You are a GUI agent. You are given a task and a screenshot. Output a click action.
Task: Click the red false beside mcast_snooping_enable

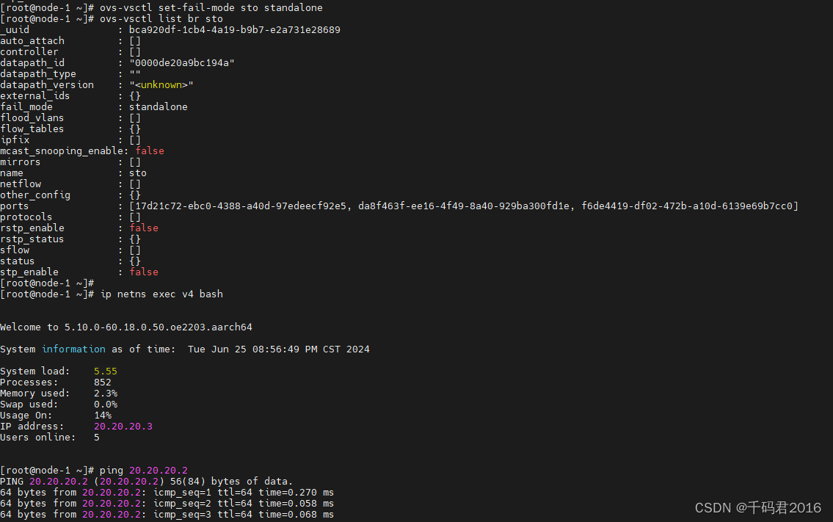pos(150,151)
